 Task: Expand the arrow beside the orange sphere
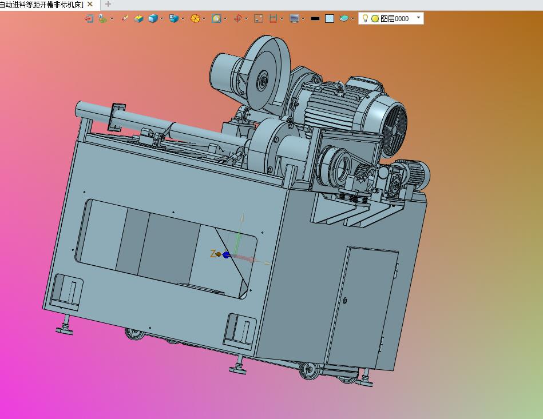[204, 18]
